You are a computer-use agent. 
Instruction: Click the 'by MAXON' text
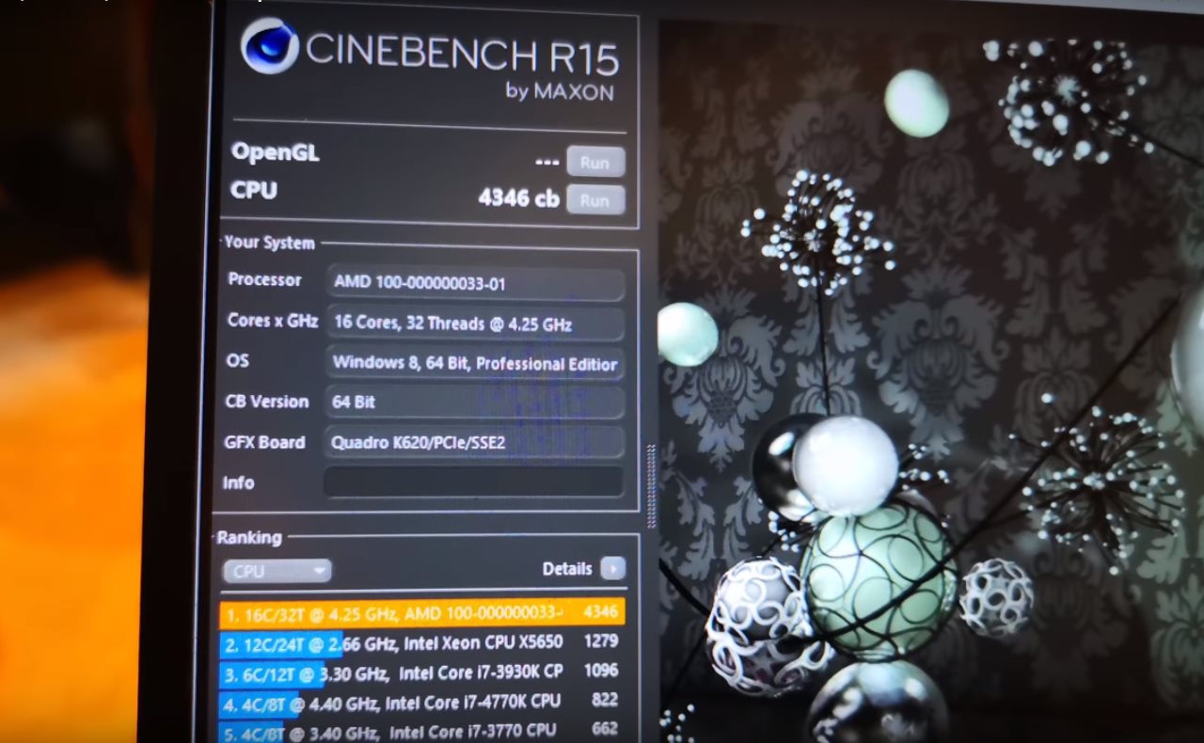point(560,91)
